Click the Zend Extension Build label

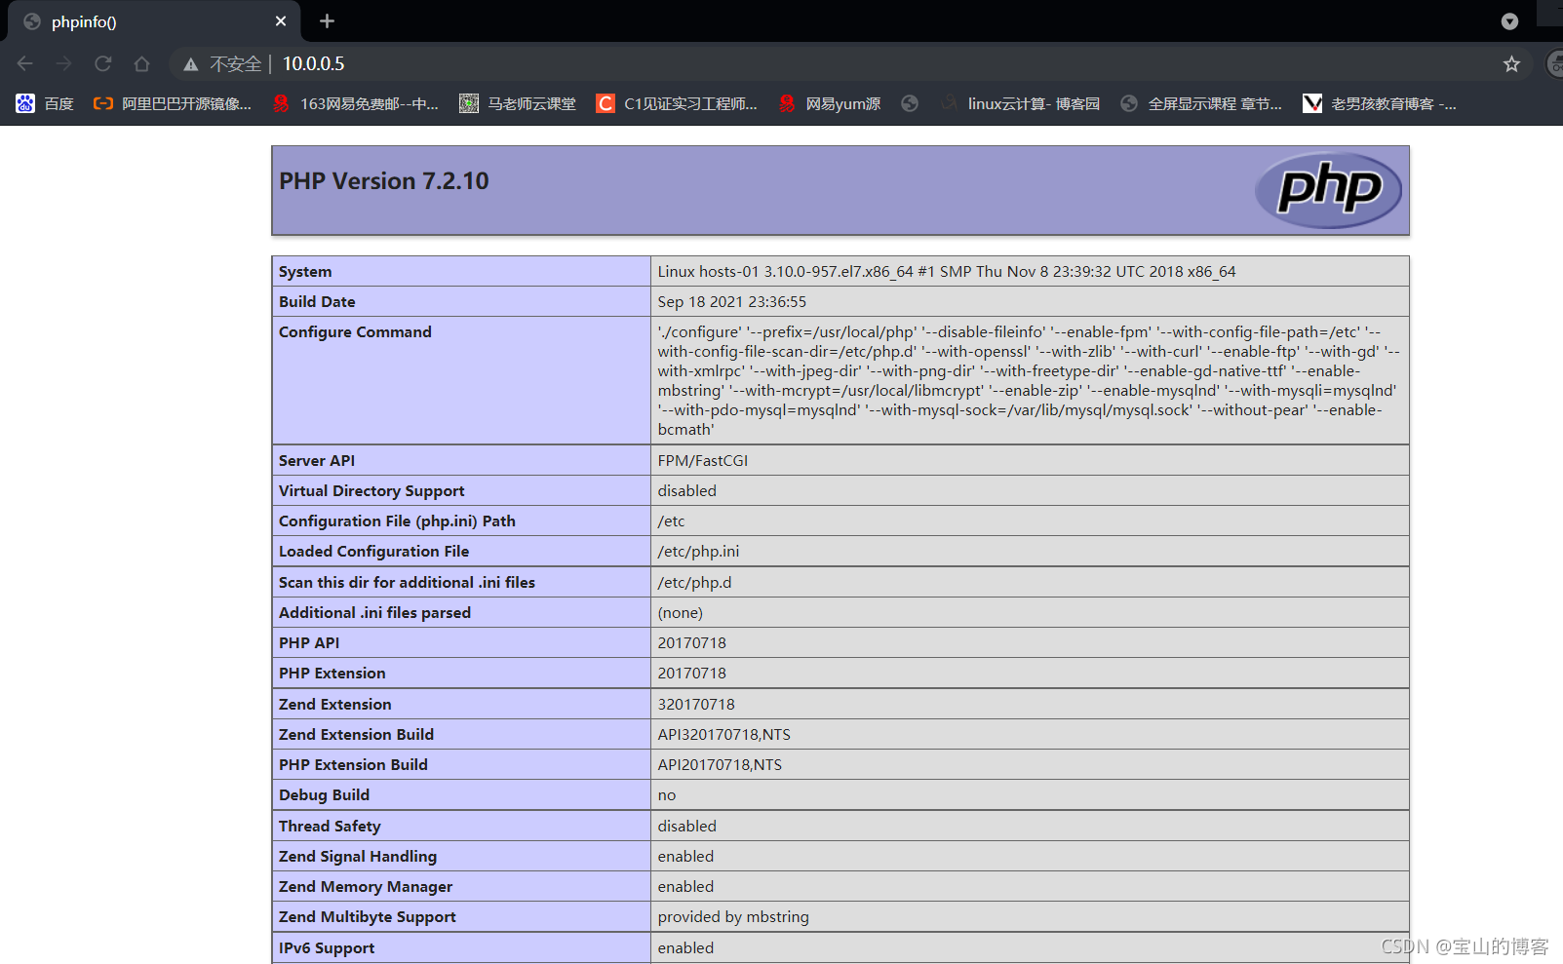coord(356,735)
